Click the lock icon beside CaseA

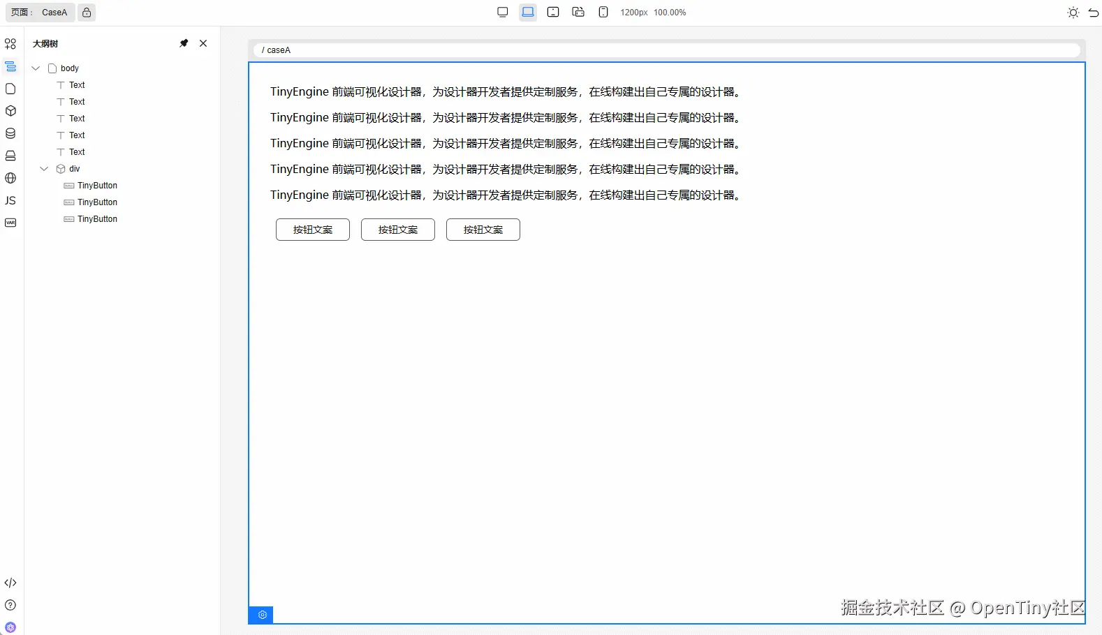pyautogui.click(x=87, y=13)
